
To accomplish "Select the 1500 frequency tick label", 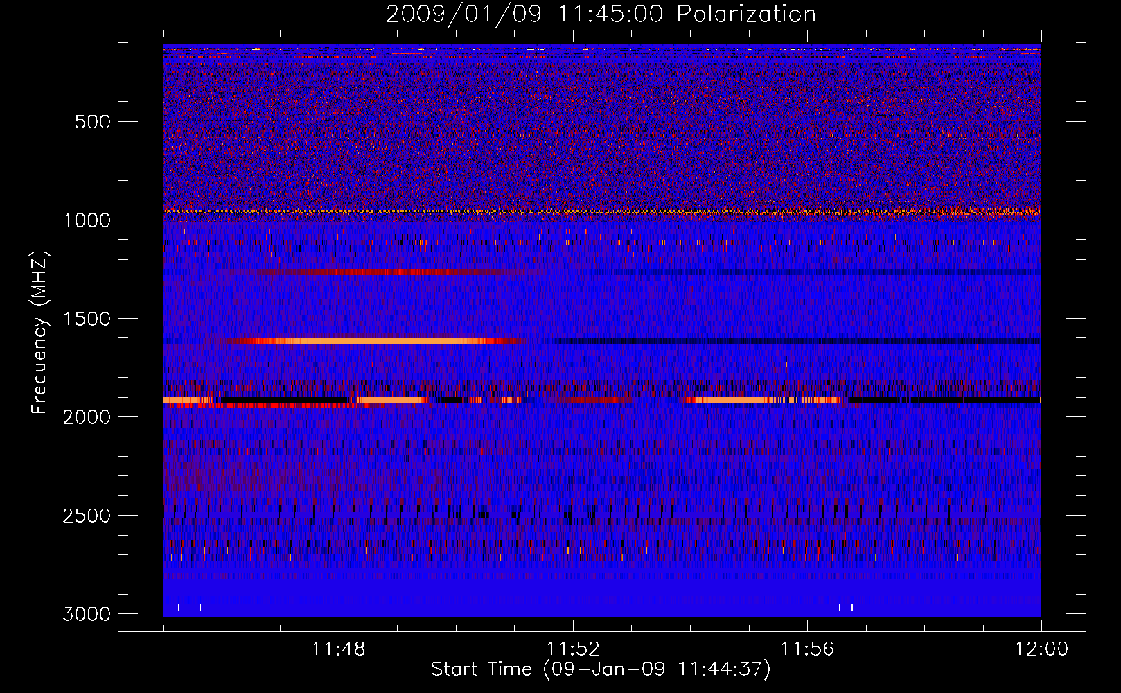I will pos(87,319).
